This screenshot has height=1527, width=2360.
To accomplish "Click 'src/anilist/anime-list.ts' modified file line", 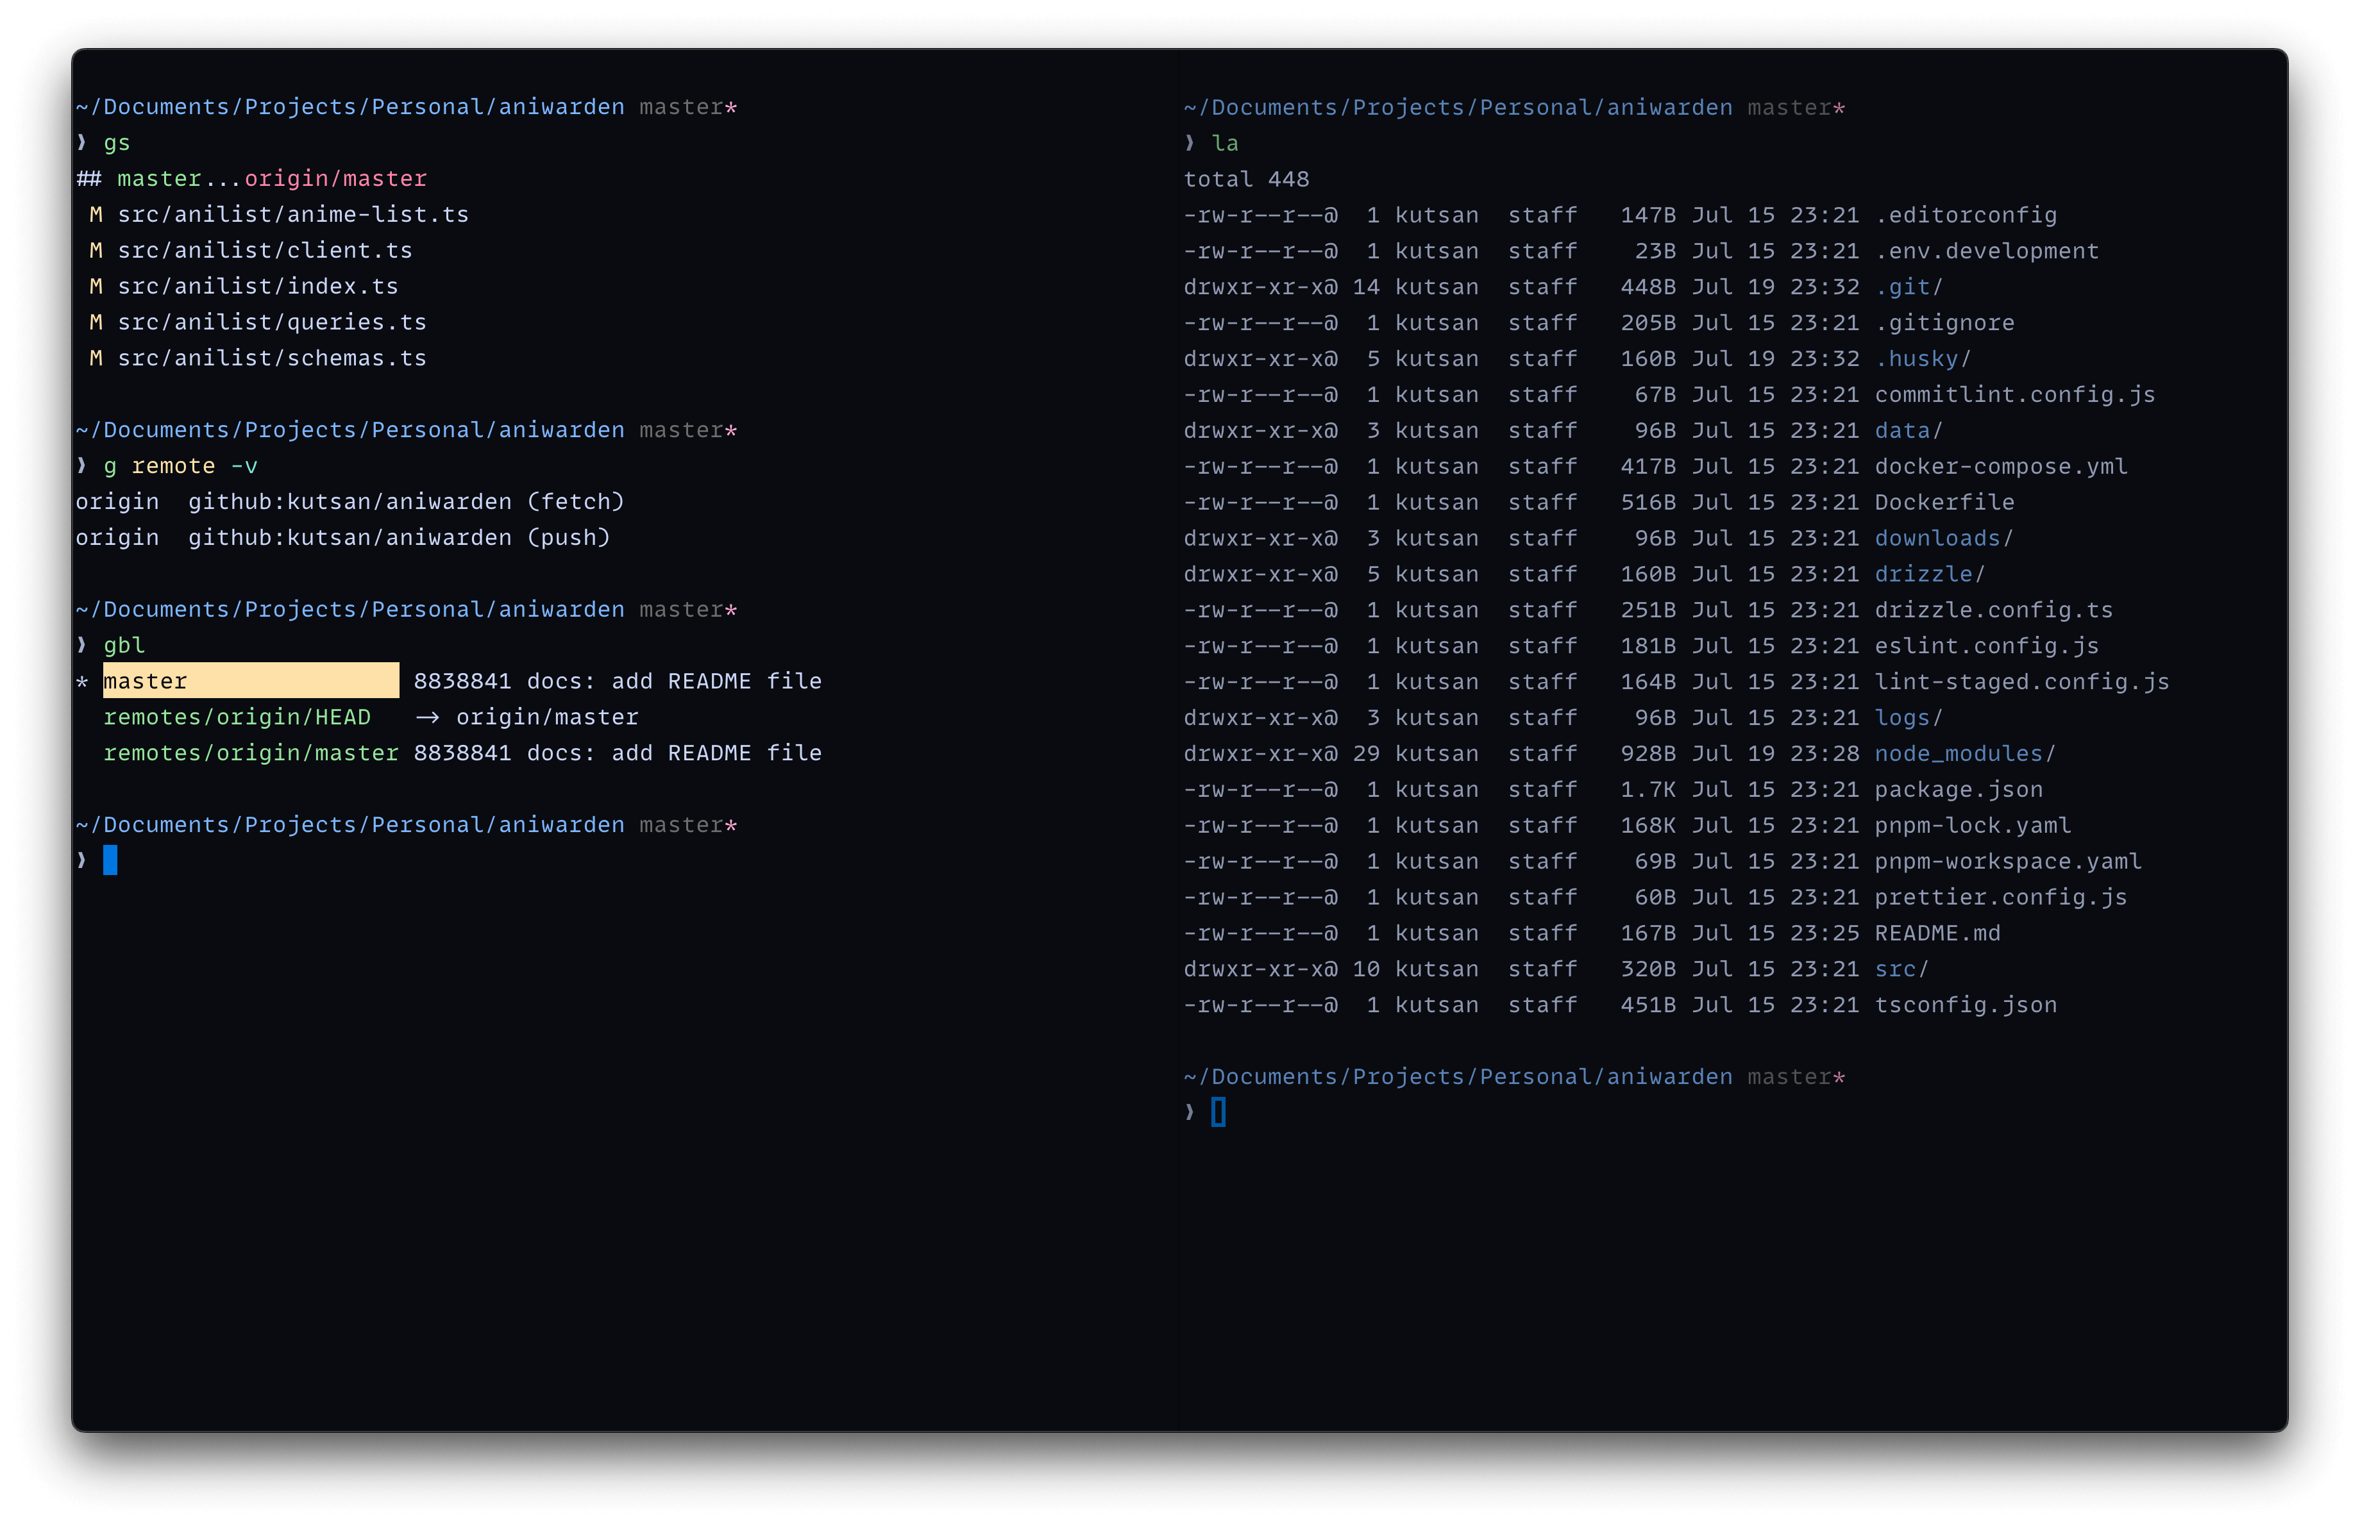I will click(x=292, y=214).
